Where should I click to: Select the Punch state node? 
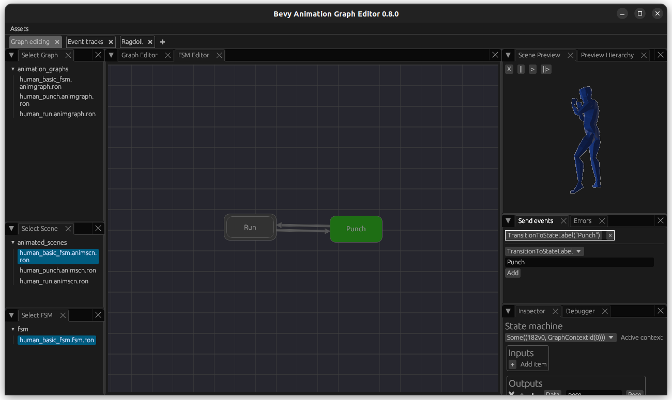click(356, 229)
